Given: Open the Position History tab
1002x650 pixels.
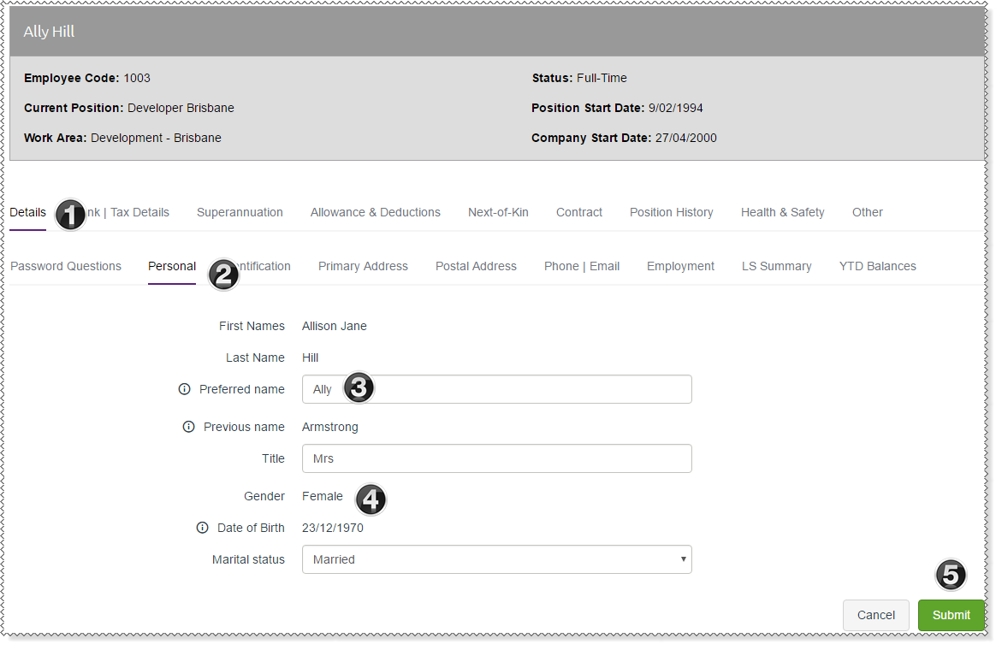Looking at the screenshot, I should [x=671, y=212].
